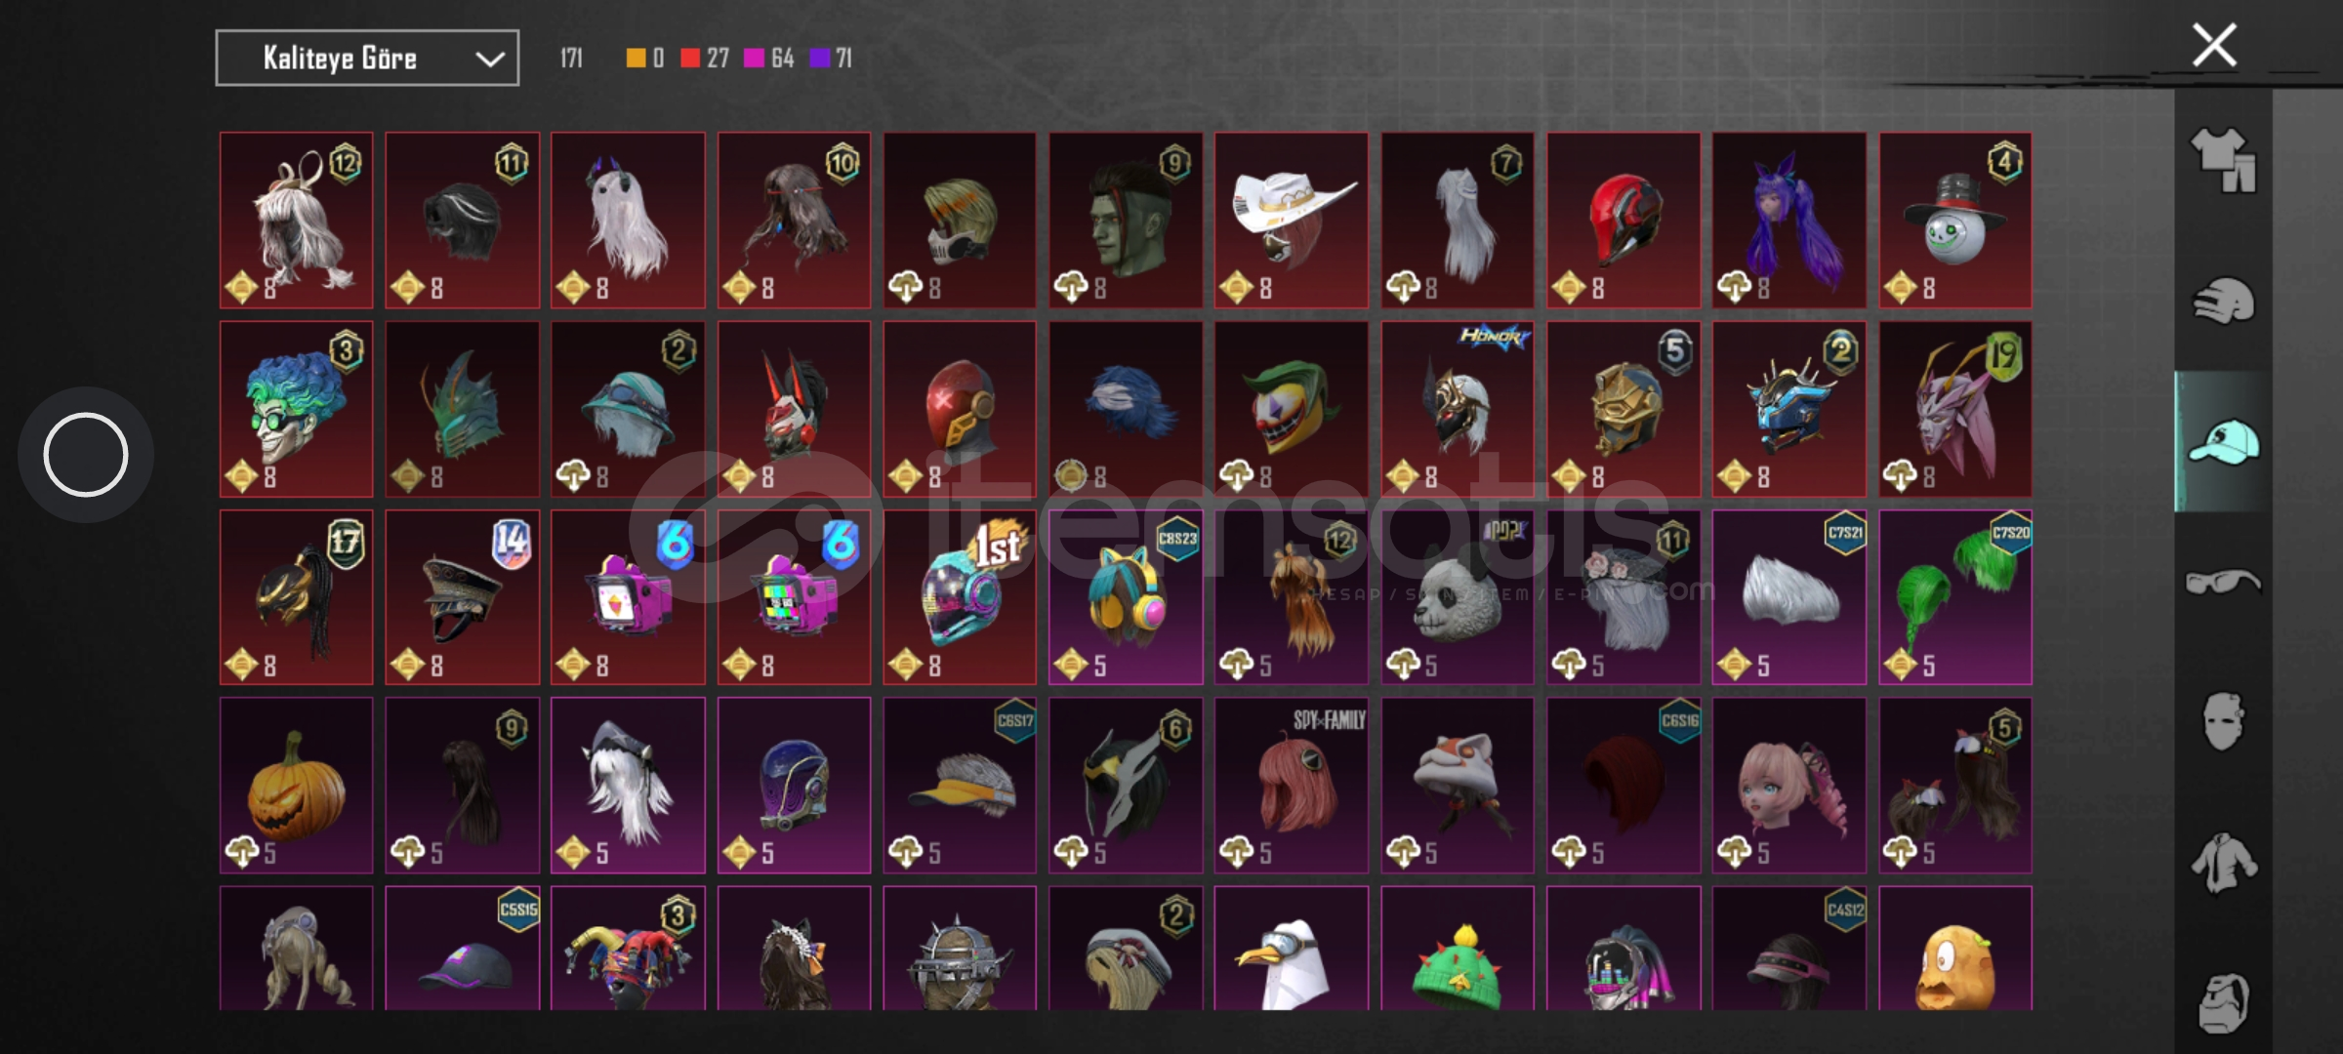Select the helmet category icon
This screenshot has height=1054, width=2343.
pos(2223,300)
